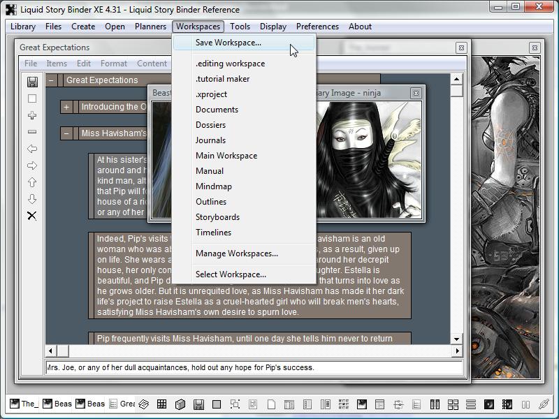Expand the 'Introducing the O...' outline section

click(x=66, y=107)
